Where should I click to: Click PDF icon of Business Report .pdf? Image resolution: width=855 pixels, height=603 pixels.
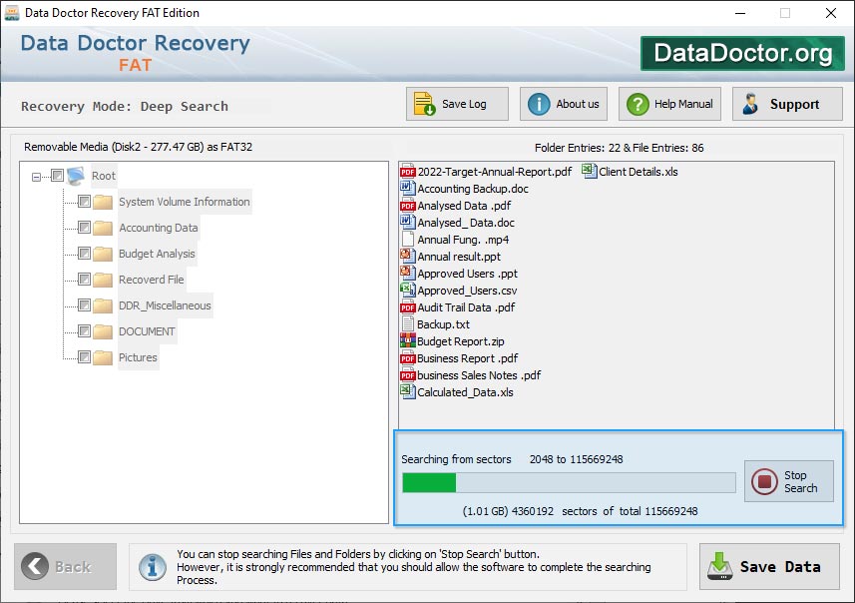[x=408, y=358]
